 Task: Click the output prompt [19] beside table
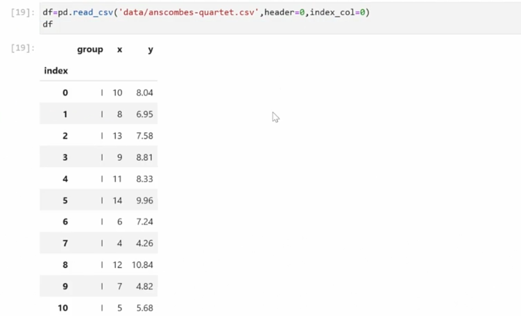tap(23, 49)
